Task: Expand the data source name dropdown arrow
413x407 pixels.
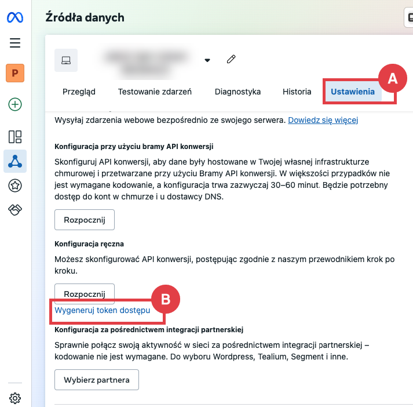Action: [x=207, y=60]
